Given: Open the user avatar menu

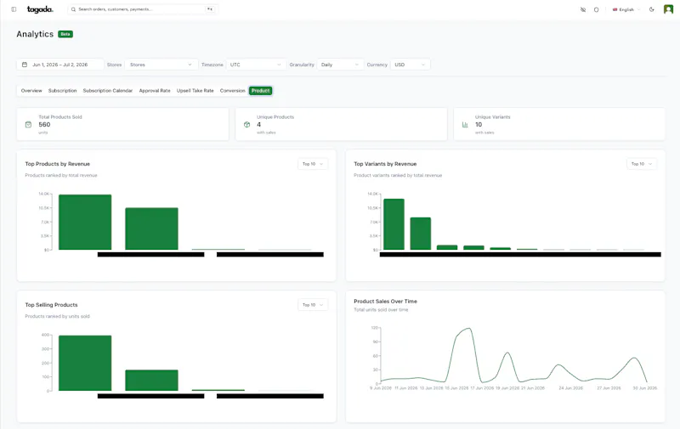Looking at the screenshot, I should 668,9.
